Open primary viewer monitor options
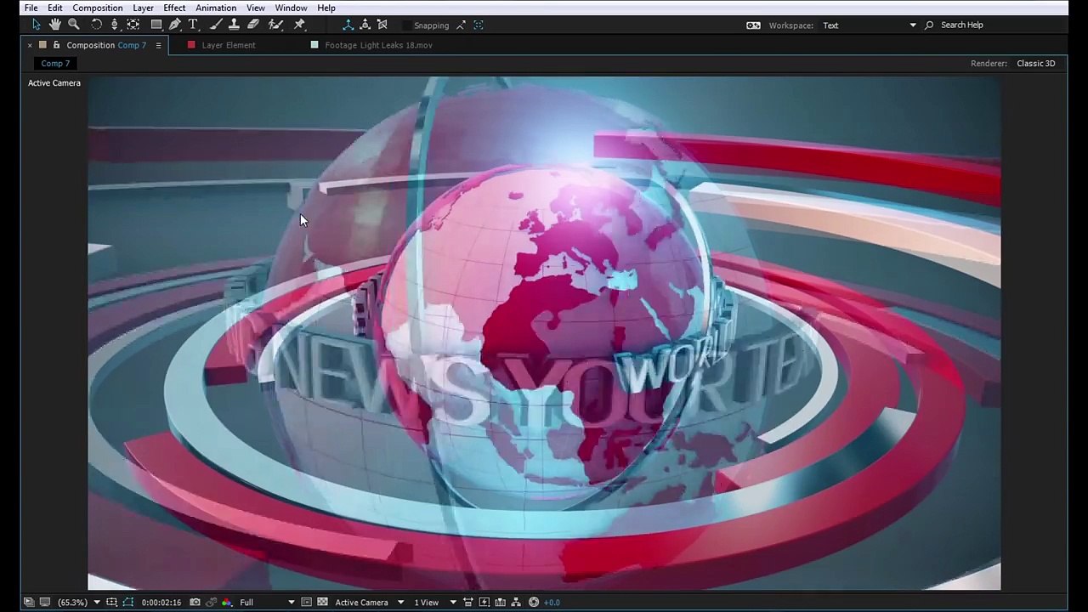 coord(45,603)
